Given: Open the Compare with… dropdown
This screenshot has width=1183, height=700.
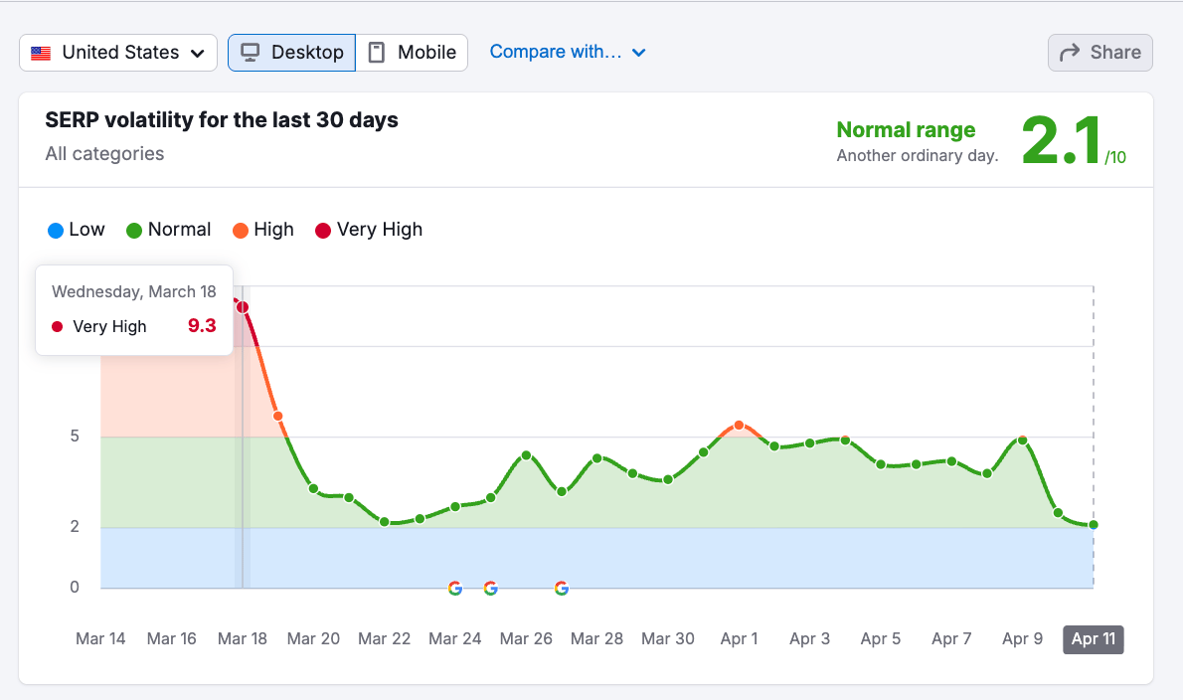Looking at the screenshot, I should [x=568, y=52].
